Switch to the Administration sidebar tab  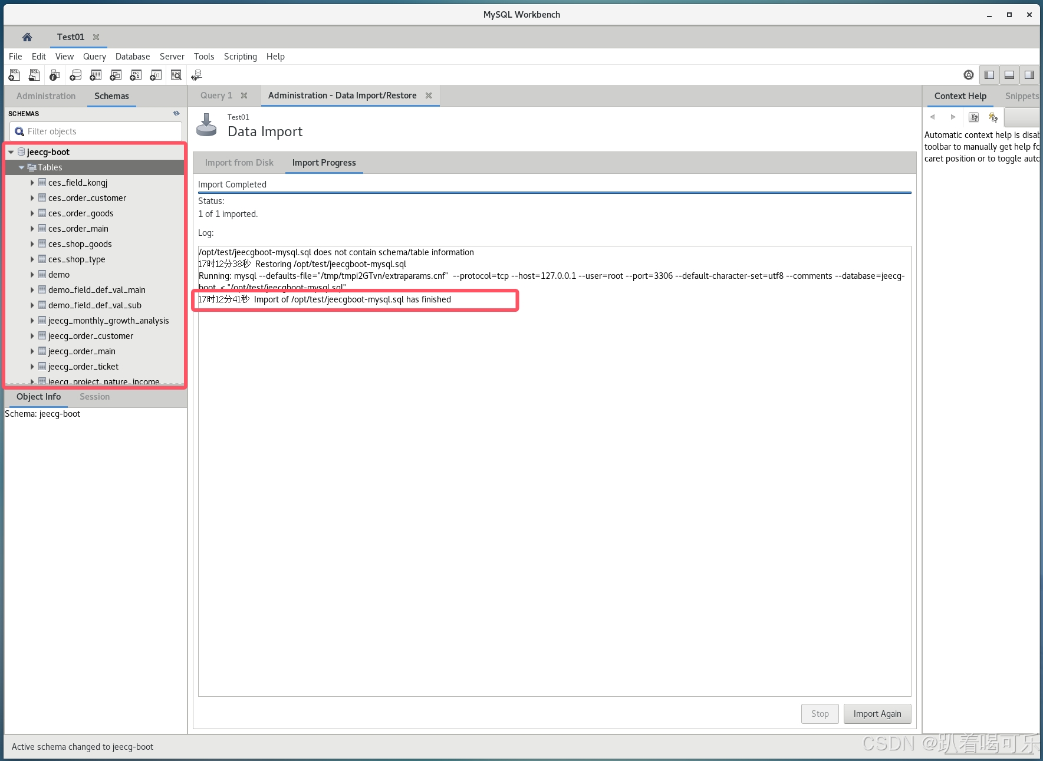tap(46, 96)
